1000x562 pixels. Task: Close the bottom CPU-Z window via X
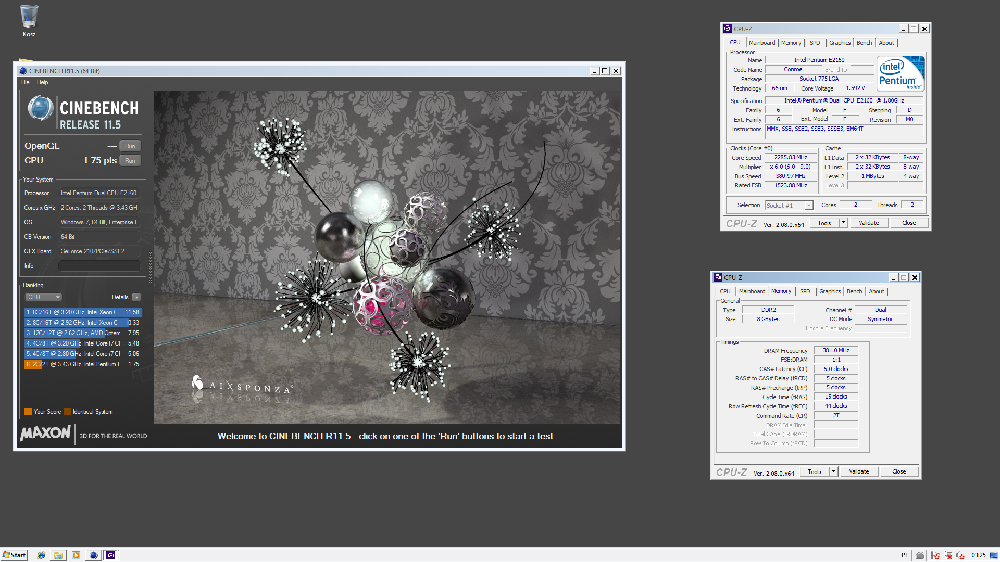pyautogui.click(x=915, y=278)
